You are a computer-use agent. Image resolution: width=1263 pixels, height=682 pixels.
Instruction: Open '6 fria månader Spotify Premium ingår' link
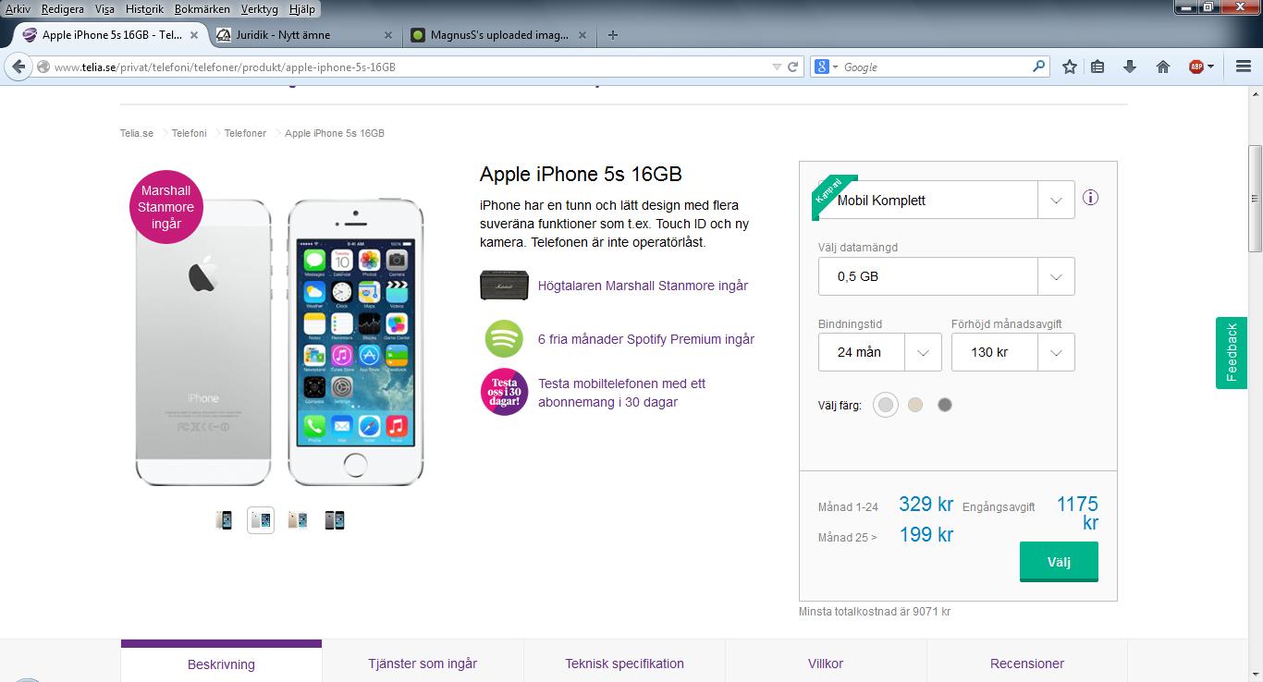(646, 339)
